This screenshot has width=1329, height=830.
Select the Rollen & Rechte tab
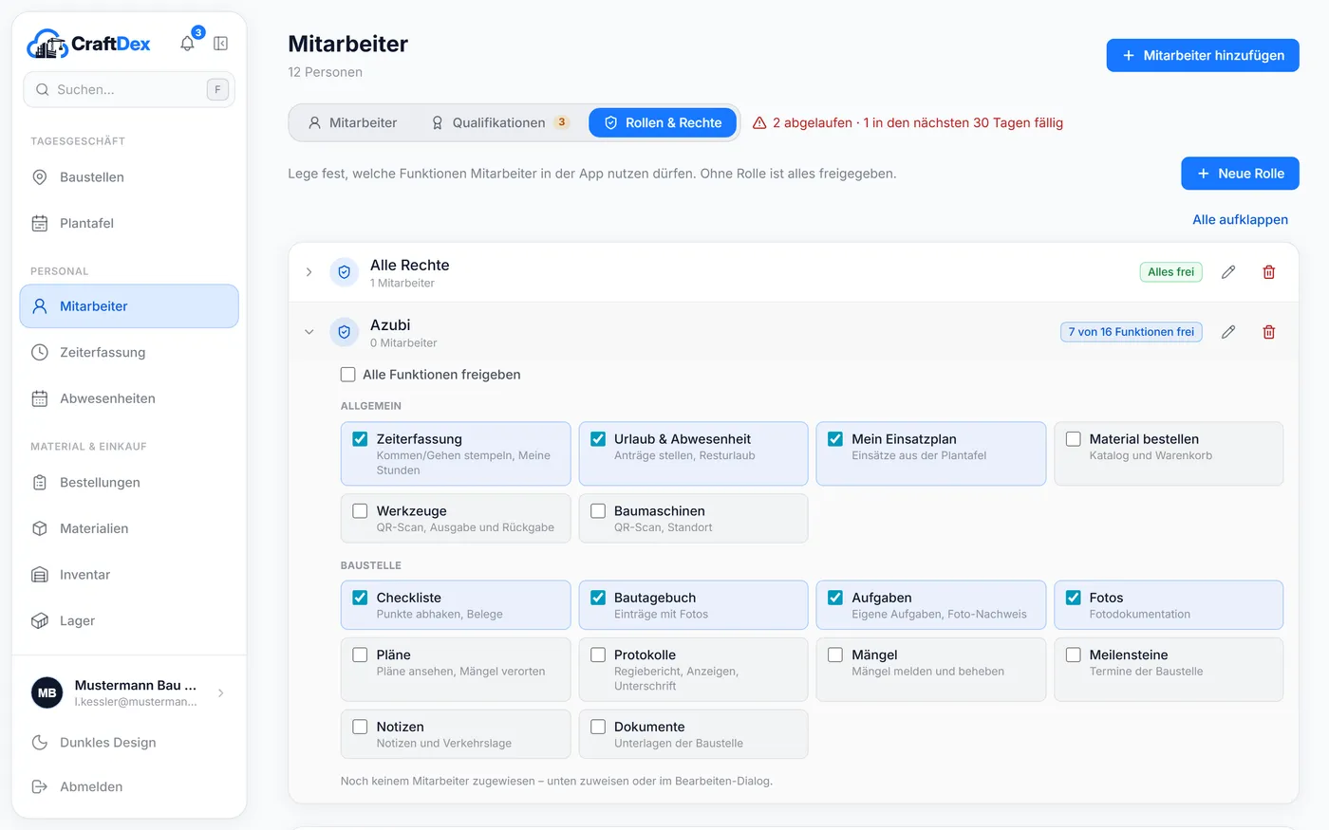[663, 123]
